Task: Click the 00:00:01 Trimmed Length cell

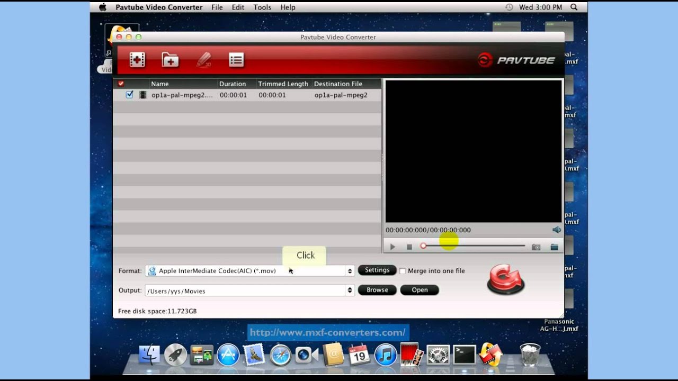Action: pos(272,95)
